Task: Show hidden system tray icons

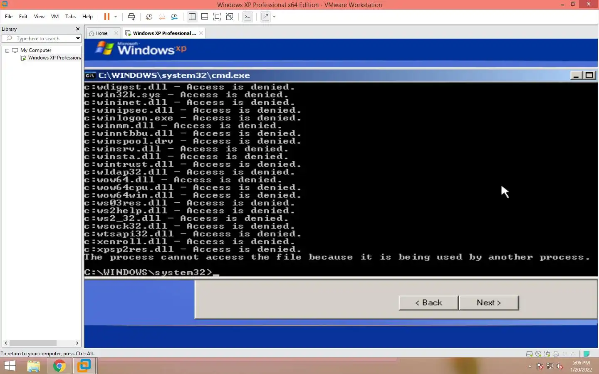Action: pyautogui.click(x=530, y=367)
